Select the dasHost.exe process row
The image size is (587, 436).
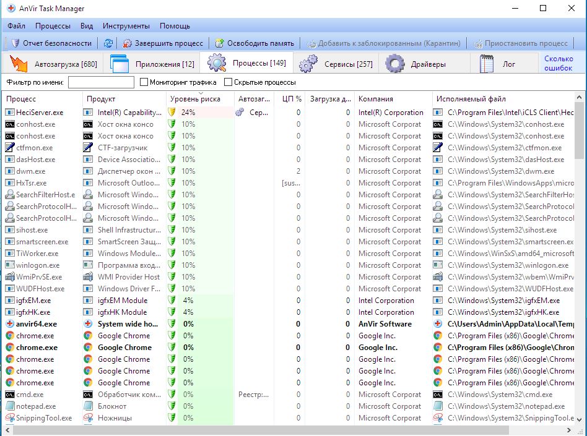pos(289,160)
